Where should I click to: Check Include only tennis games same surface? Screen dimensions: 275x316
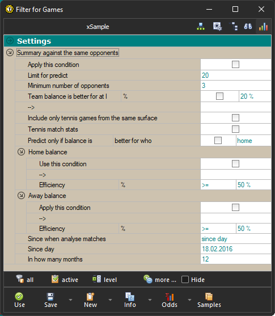235,117
